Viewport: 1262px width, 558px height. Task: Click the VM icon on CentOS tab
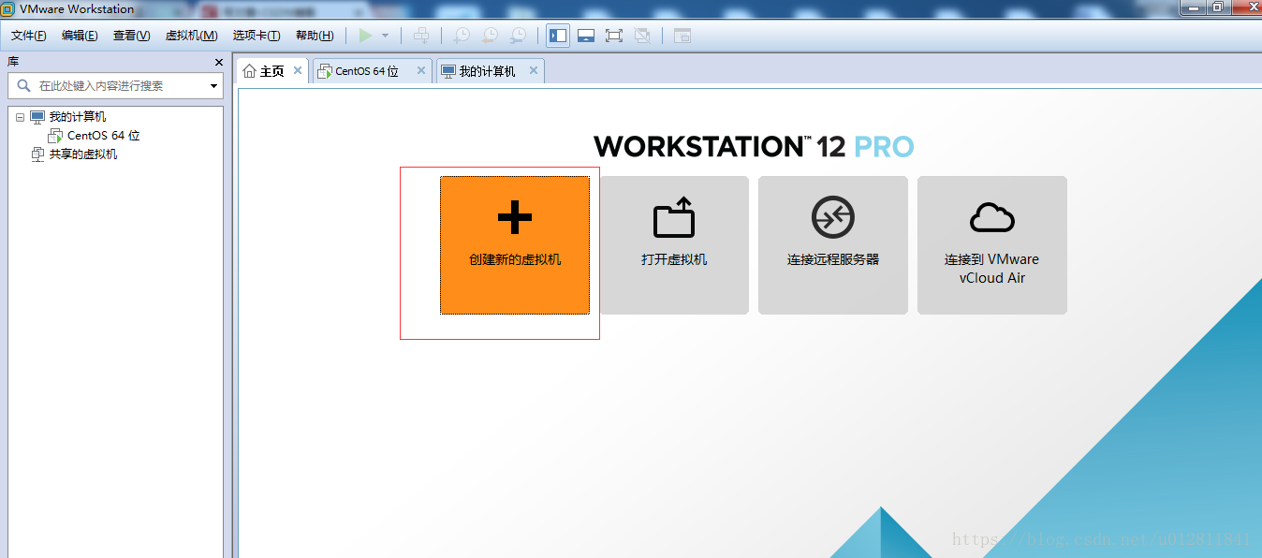tap(325, 71)
